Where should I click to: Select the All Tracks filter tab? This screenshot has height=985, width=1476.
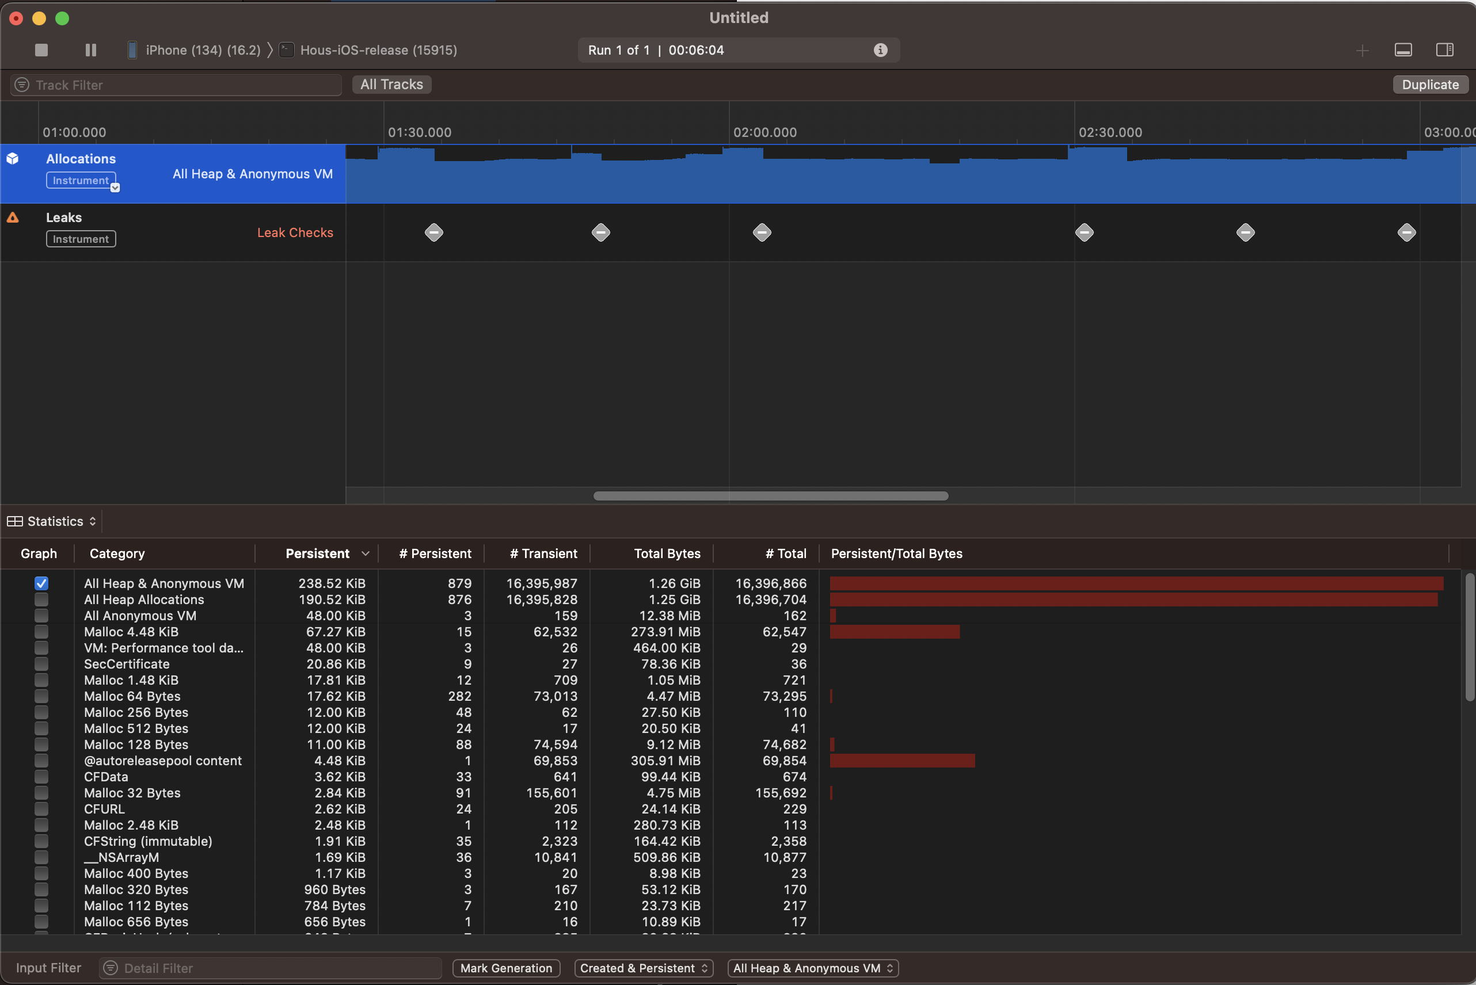391,84
